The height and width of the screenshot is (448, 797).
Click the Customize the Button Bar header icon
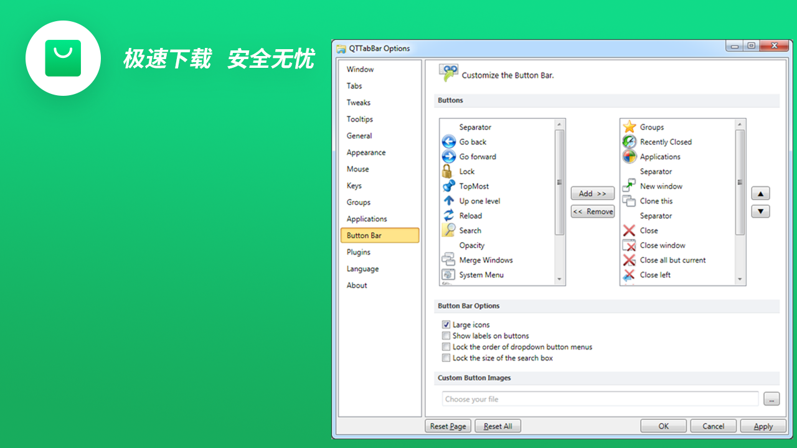click(448, 73)
